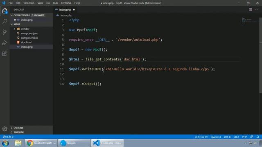
Task: Open the feedback icon in status bar
Action: (252, 137)
